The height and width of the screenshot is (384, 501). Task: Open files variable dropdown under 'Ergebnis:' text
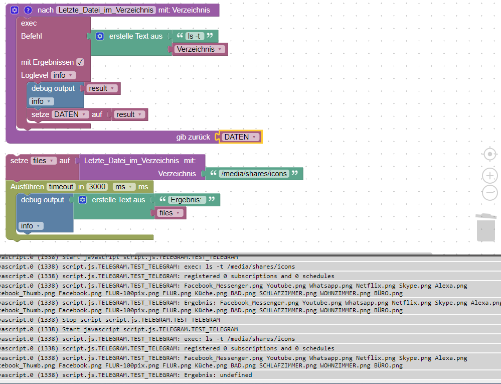170,213
